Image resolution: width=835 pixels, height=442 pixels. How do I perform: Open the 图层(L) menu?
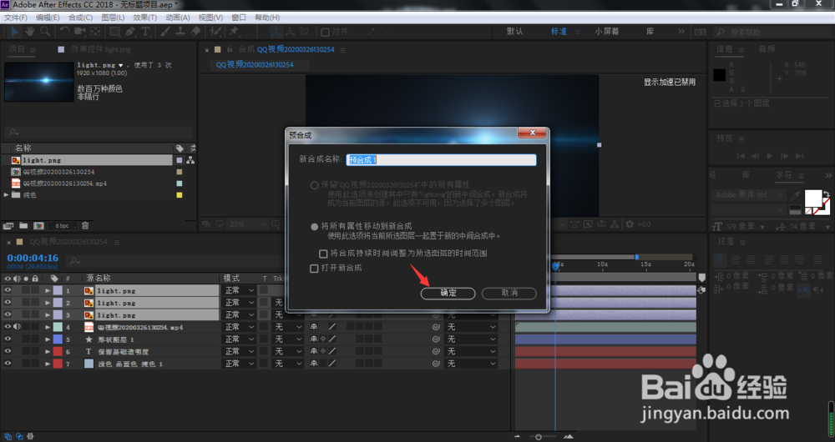[x=113, y=18]
